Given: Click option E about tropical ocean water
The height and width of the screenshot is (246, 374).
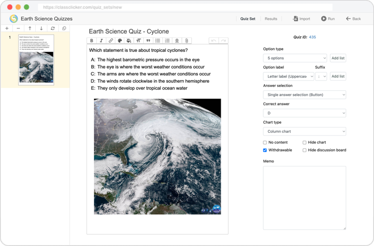Looking at the screenshot, I should pos(139,89).
